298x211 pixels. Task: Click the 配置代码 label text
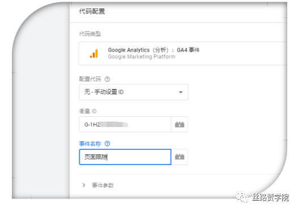coord(90,79)
